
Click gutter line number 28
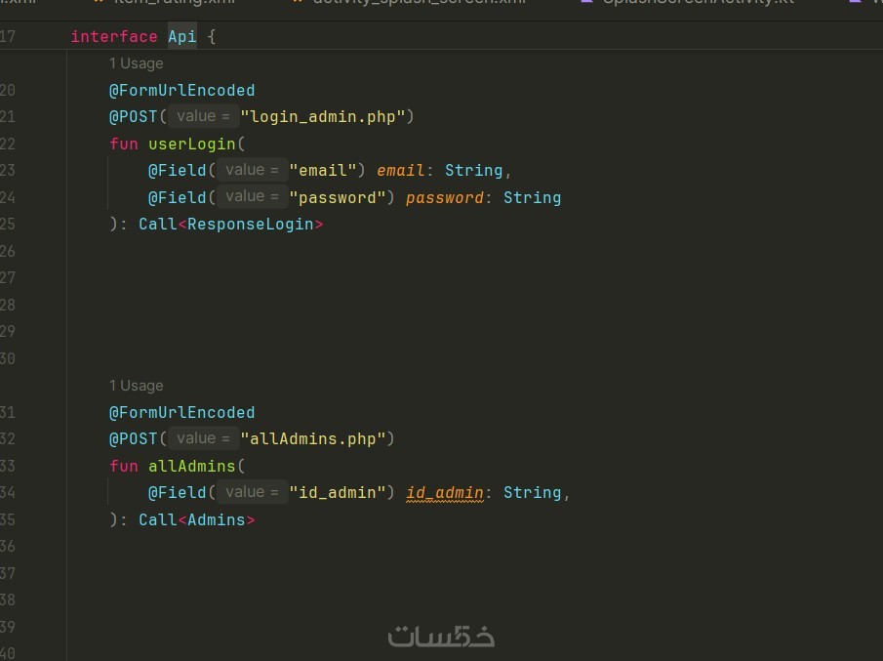coord(8,305)
